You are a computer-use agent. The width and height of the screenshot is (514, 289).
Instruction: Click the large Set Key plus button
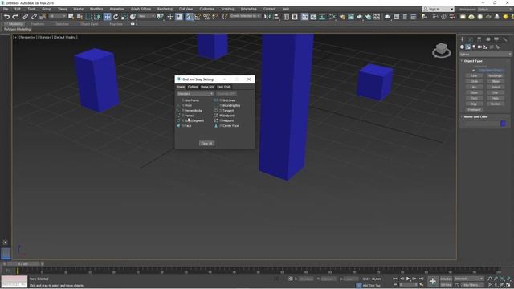[433, 281]
